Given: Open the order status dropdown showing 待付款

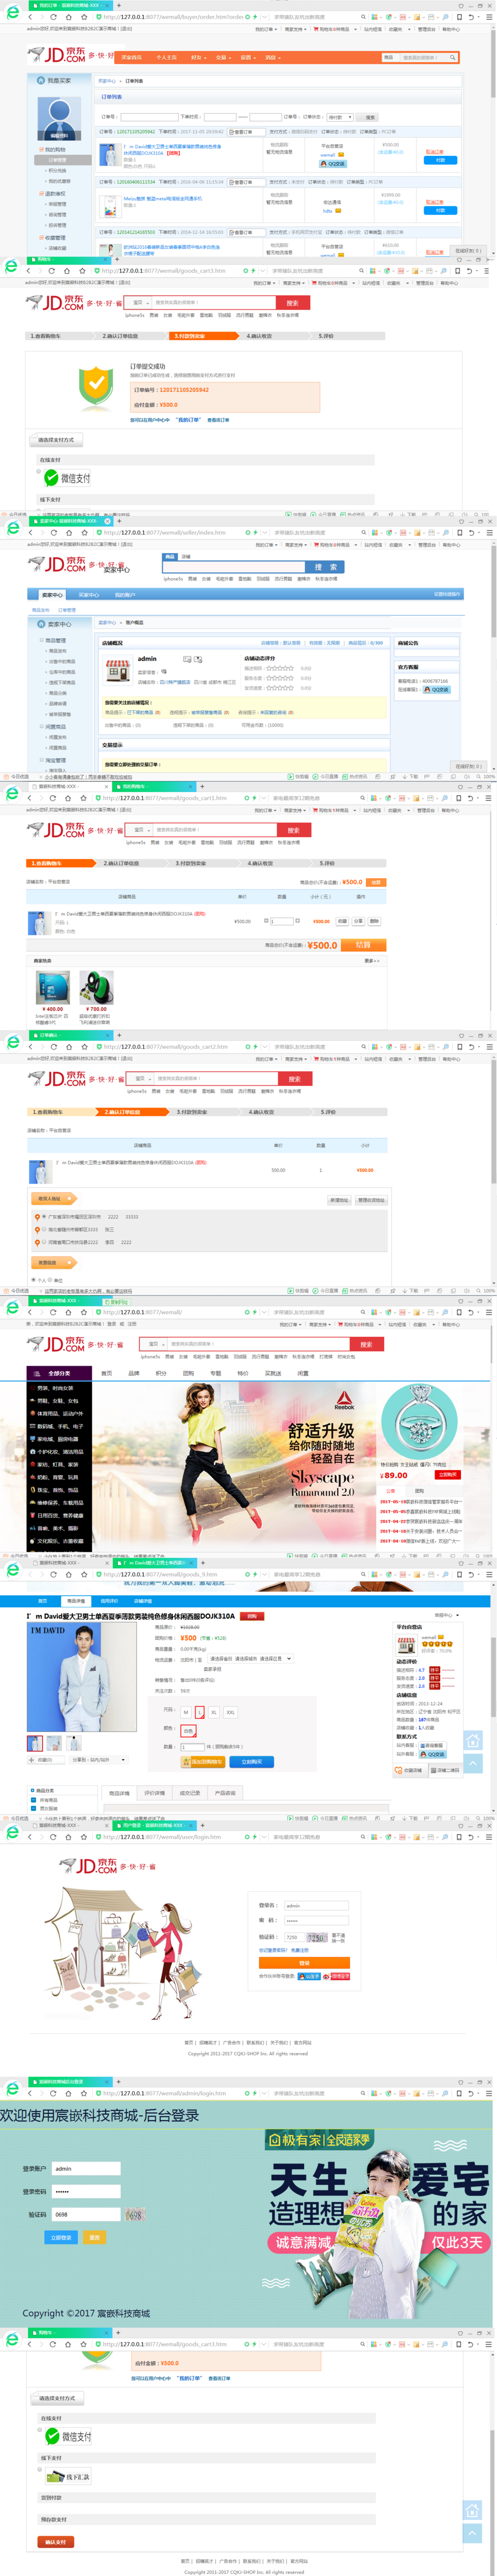Looking at the screenshot, I should click(341, 117).
